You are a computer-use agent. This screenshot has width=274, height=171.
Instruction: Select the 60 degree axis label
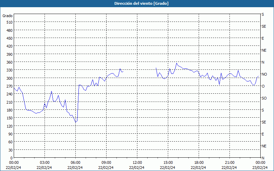point(11,142)
